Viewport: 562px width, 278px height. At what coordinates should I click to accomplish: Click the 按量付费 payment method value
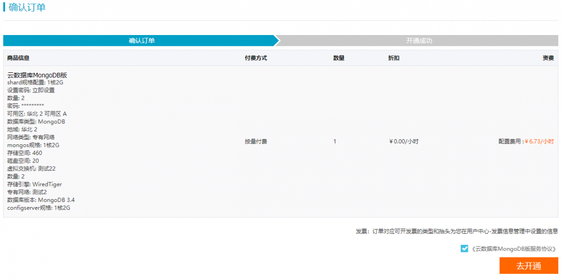pyautogui.click(x=256, y=141)
